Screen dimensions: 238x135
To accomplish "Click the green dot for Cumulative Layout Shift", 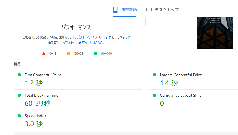I will pos(155,95).
